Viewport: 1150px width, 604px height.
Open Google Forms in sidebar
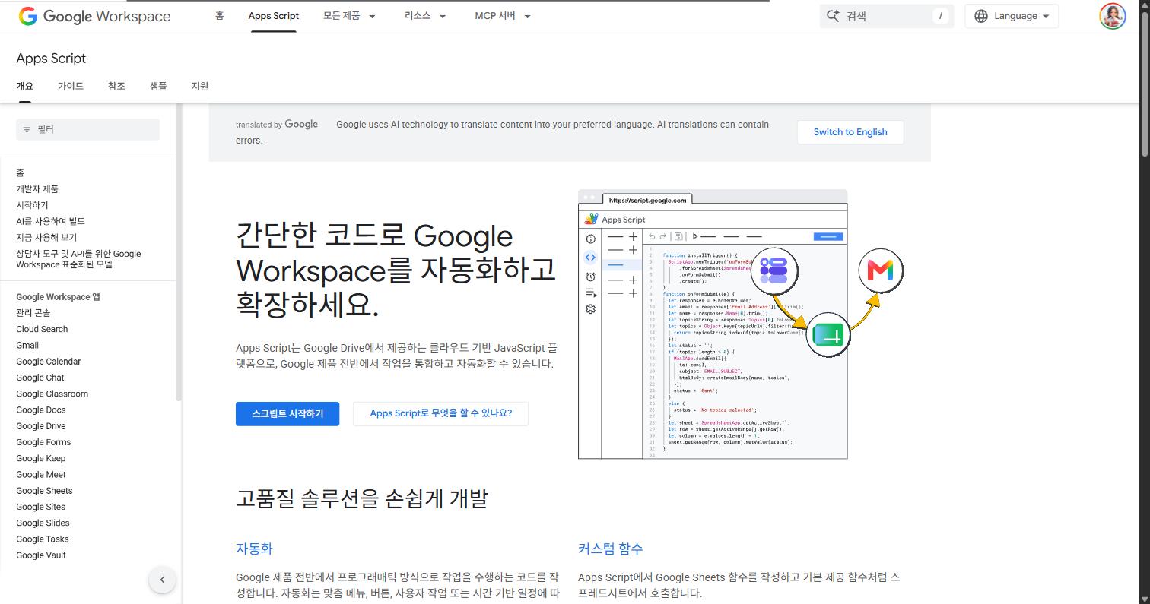tap(43, 442)
